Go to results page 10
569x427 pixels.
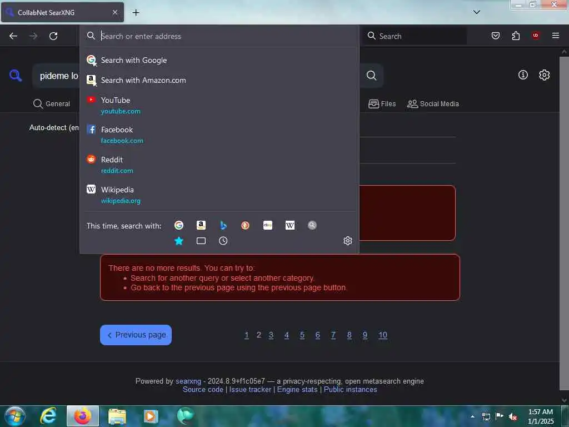coord(383,335)
